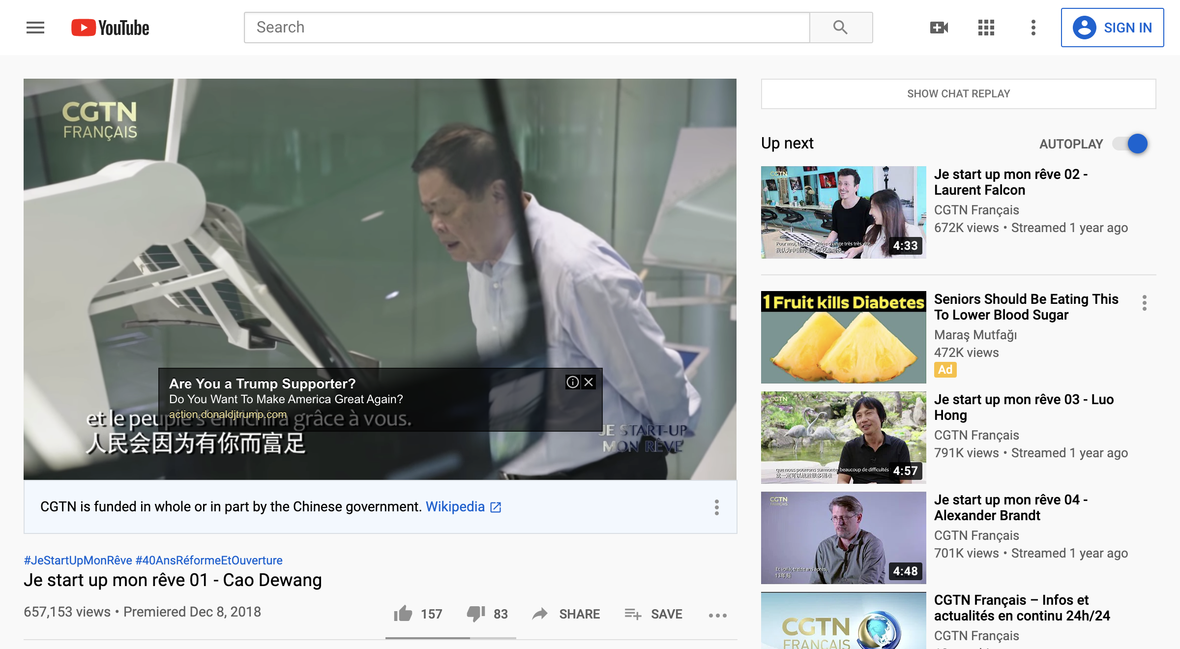Screen dimensions: 1180x649
Task: Open CGTN Français live news thumbnail
Action: [843, 620]
